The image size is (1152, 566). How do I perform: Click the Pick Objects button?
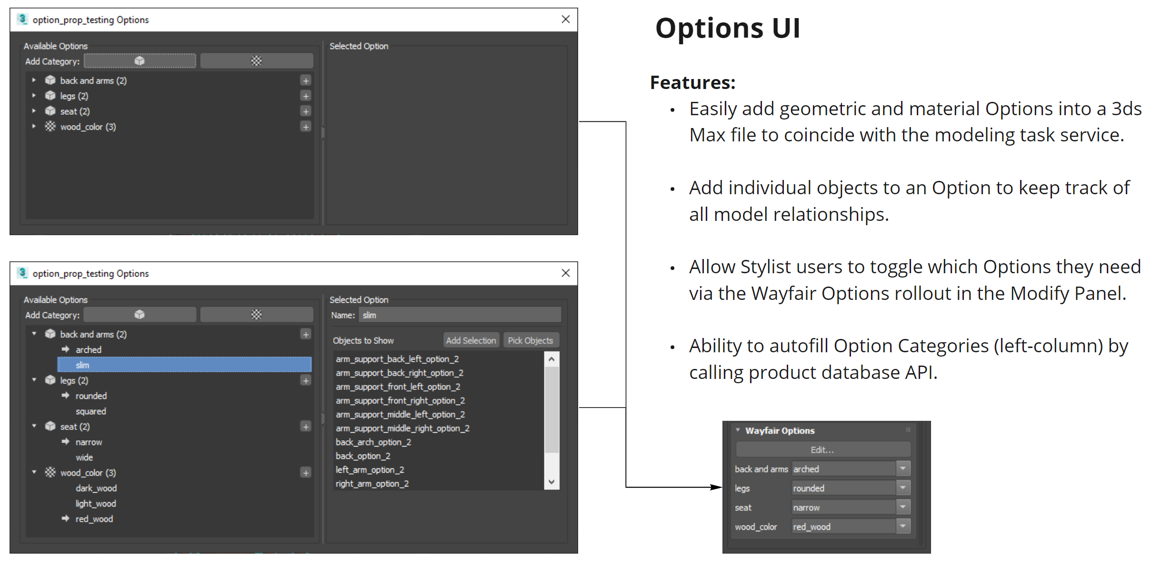click(x=531, y=340)
